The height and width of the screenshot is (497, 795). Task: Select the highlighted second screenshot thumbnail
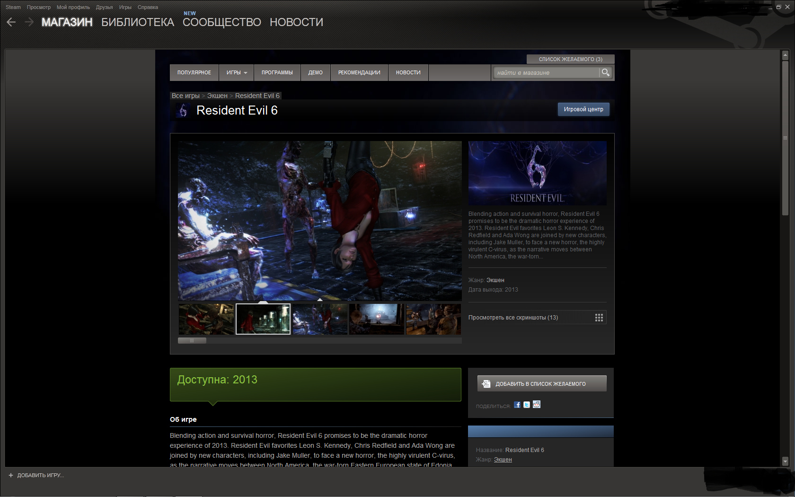coord(263,319)
